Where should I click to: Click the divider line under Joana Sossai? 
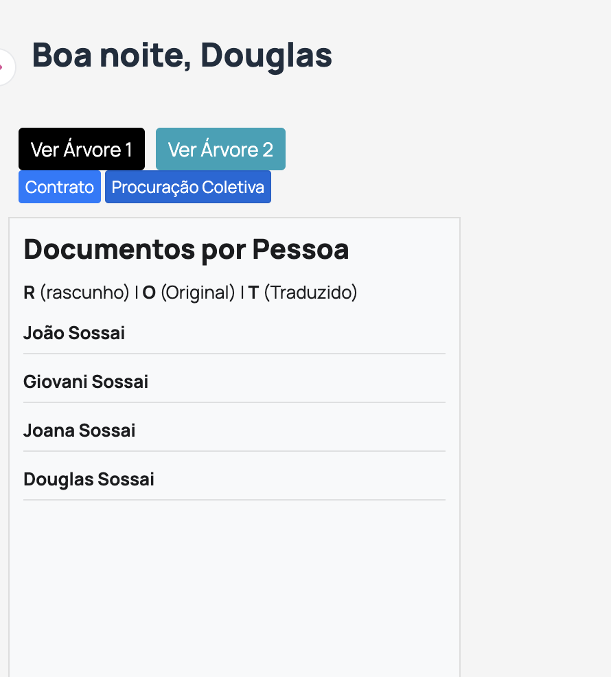click(234, 451)
